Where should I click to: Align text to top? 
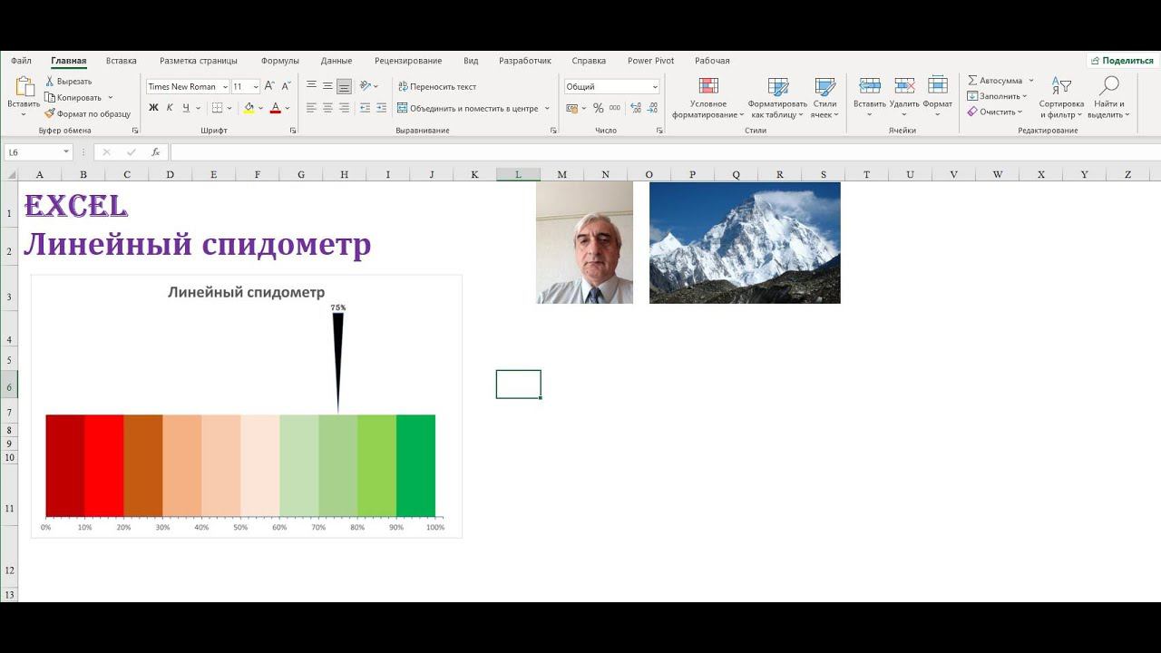point(311,86)
